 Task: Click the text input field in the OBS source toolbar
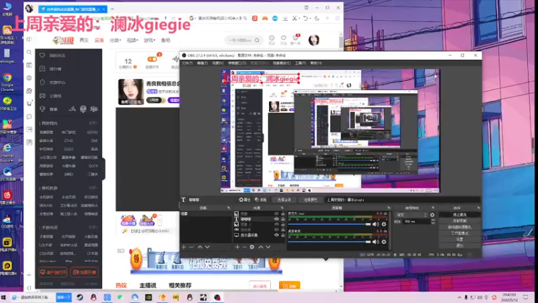coord(401,199)
